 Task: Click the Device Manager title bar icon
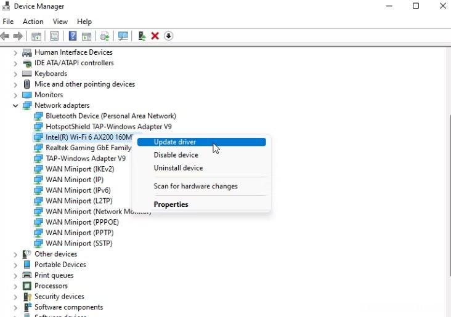pos(6,6)
